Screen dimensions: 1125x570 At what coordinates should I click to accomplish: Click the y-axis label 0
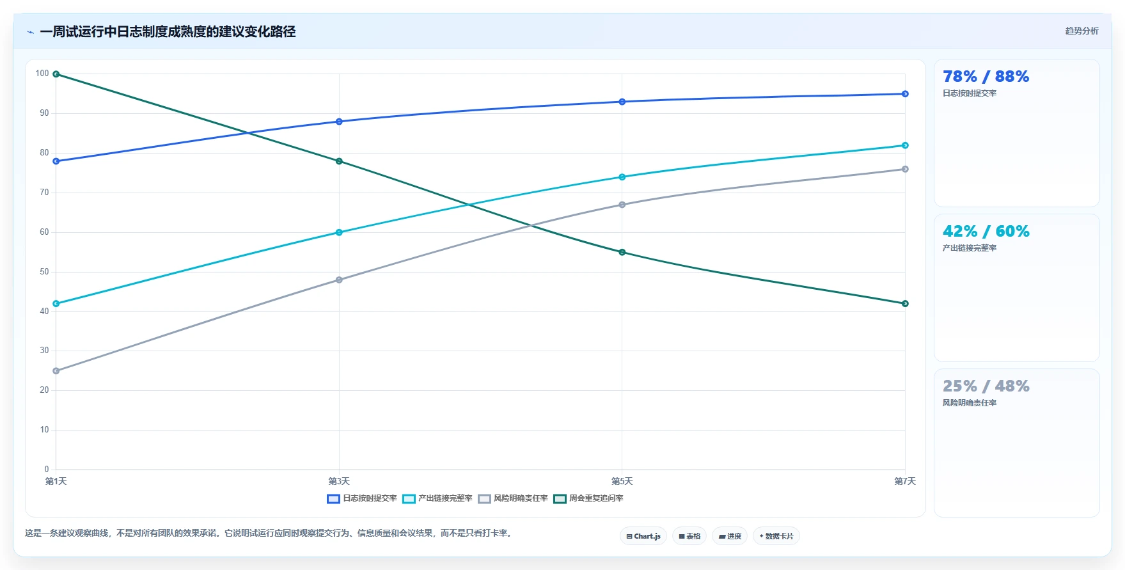click(47, 470)
